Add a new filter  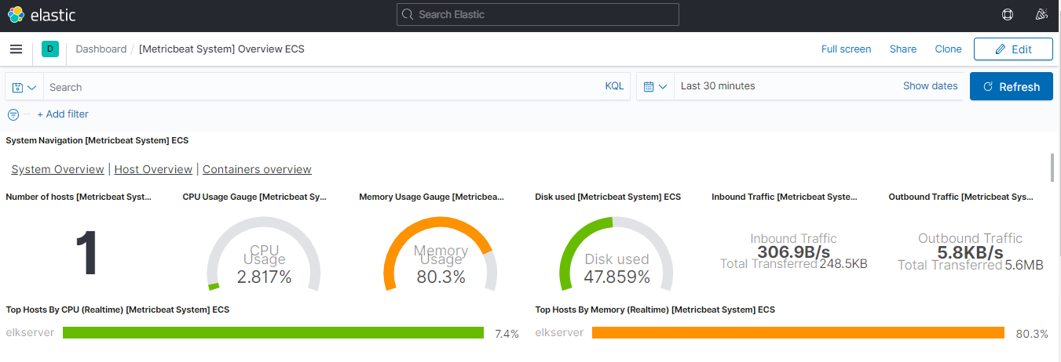63,114
